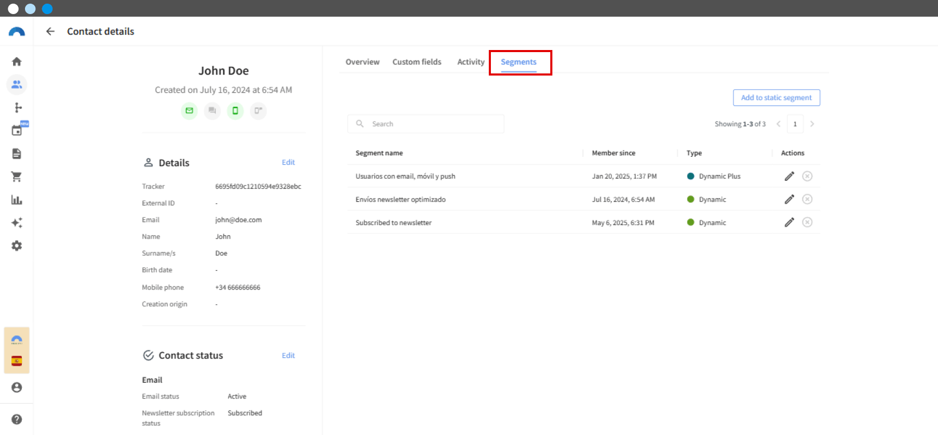Open the bar chart reports icon

(x=17, y=200)
